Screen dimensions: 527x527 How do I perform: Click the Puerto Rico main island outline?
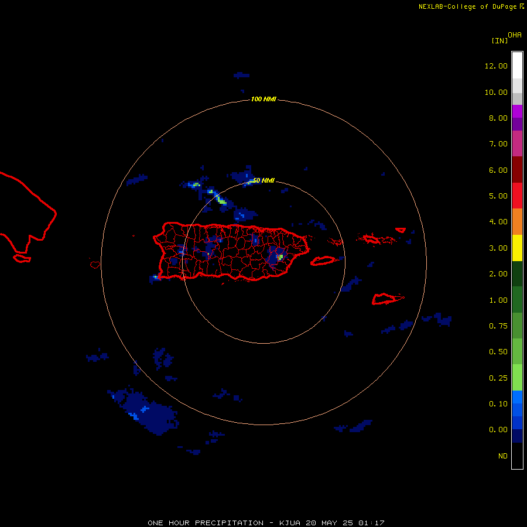(x=231, y=251)
